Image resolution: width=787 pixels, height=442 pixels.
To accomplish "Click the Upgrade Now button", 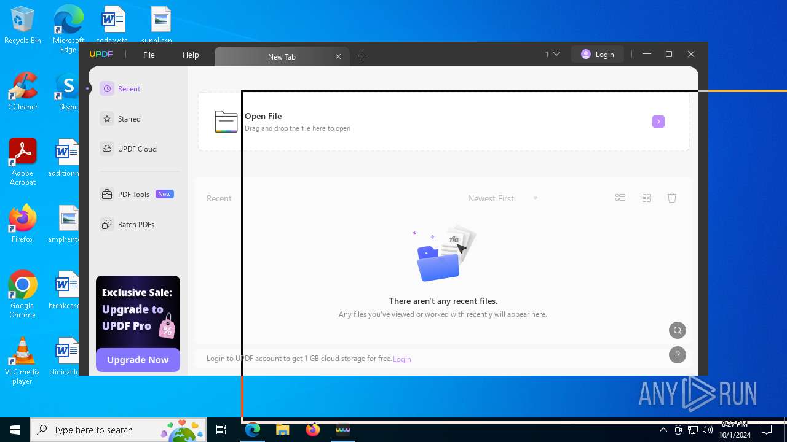I will click(138, 360).
